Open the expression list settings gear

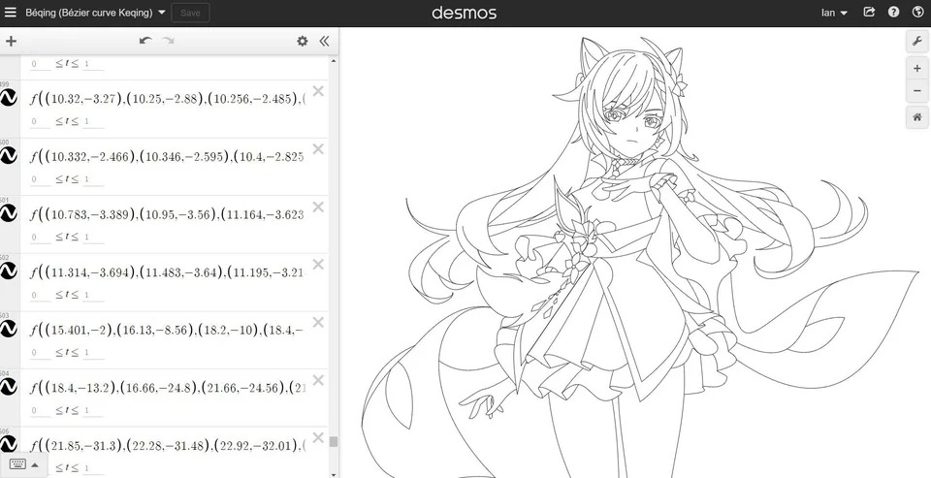(302, 41)
